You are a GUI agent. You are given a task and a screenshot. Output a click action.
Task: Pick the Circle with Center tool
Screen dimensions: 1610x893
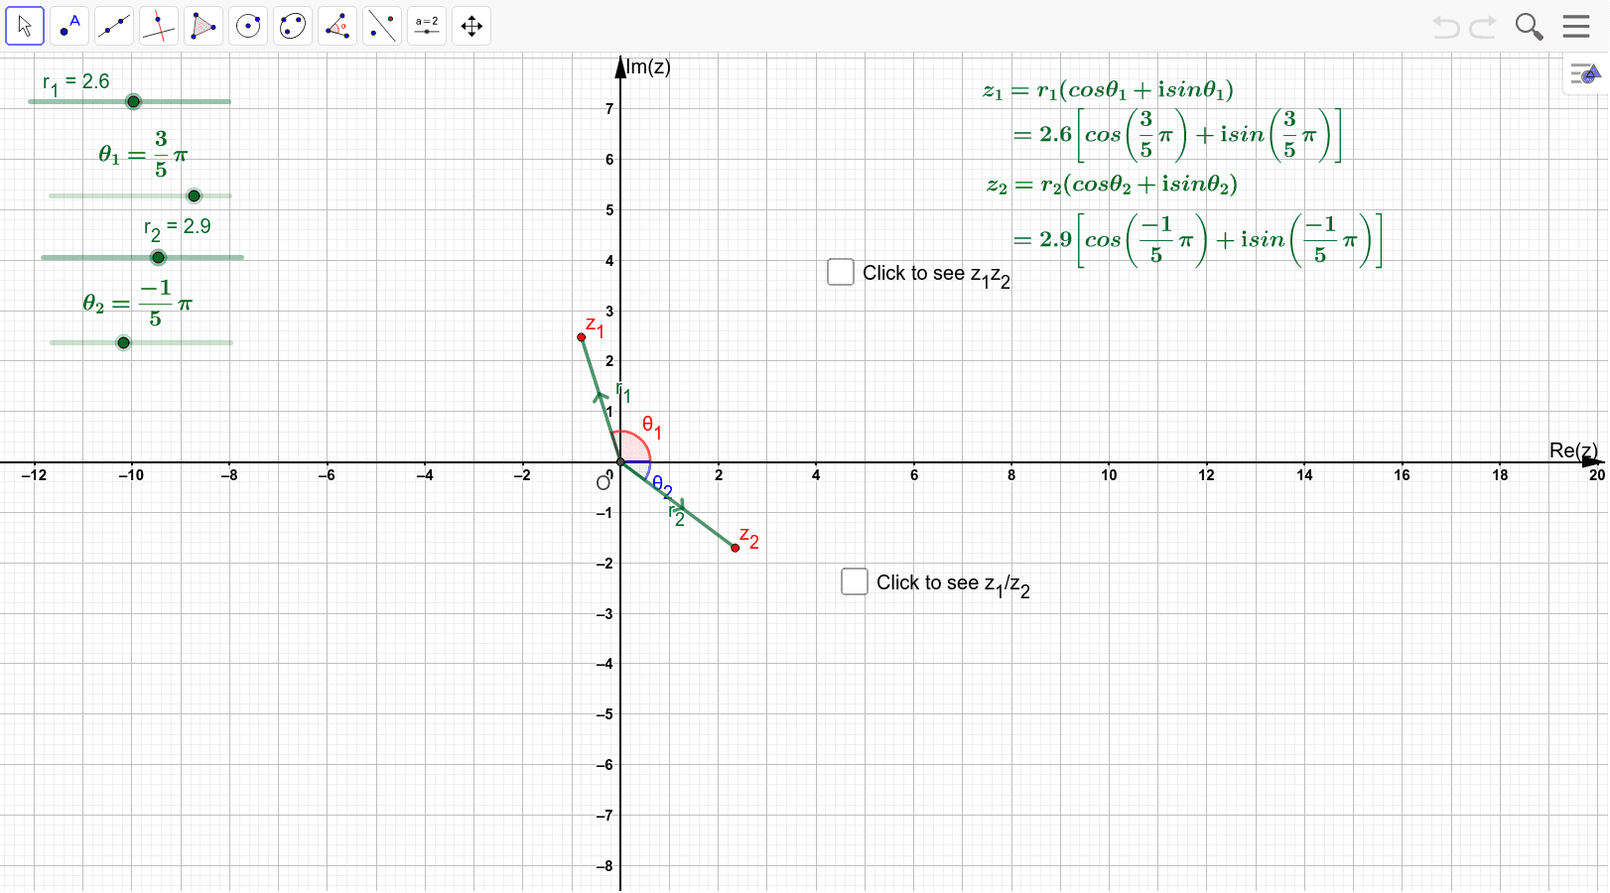[248, 26]
